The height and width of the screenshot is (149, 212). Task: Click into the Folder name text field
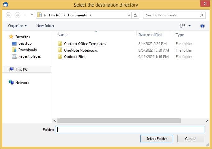pos(130,130)
